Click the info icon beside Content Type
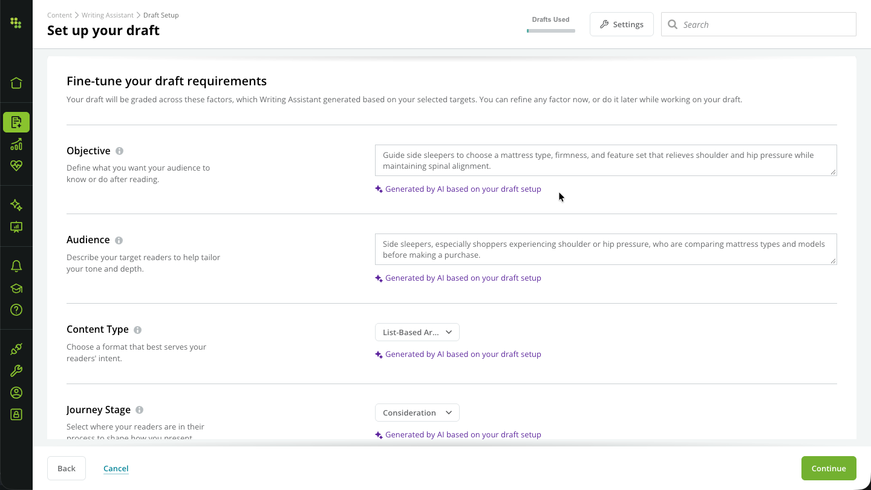The height and width of the screenshot is (490, 871). click(137, 330)
